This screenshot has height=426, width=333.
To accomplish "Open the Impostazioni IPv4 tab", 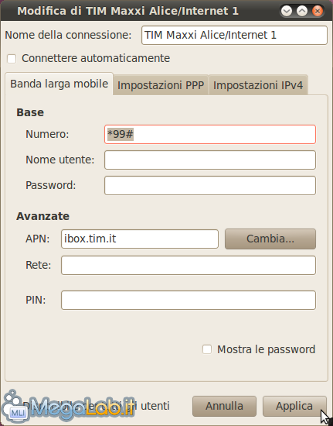I will 258,85.
